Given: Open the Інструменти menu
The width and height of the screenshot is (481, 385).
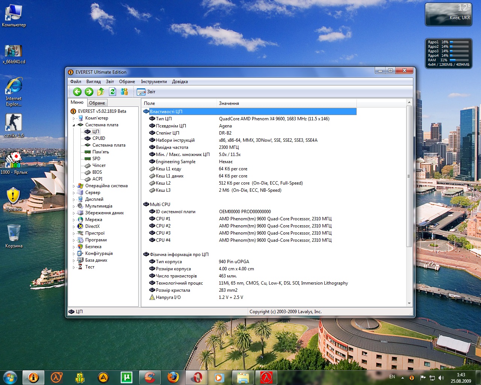Looking at the screenshot, I should (154, 82).
